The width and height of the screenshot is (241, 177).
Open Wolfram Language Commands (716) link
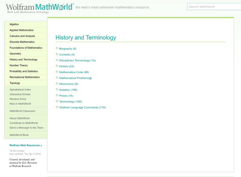(83, 107)
